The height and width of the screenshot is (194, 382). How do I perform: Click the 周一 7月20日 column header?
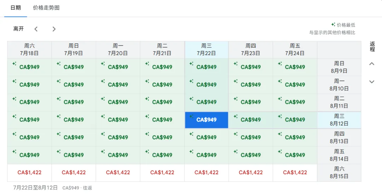tap(118, 49)
